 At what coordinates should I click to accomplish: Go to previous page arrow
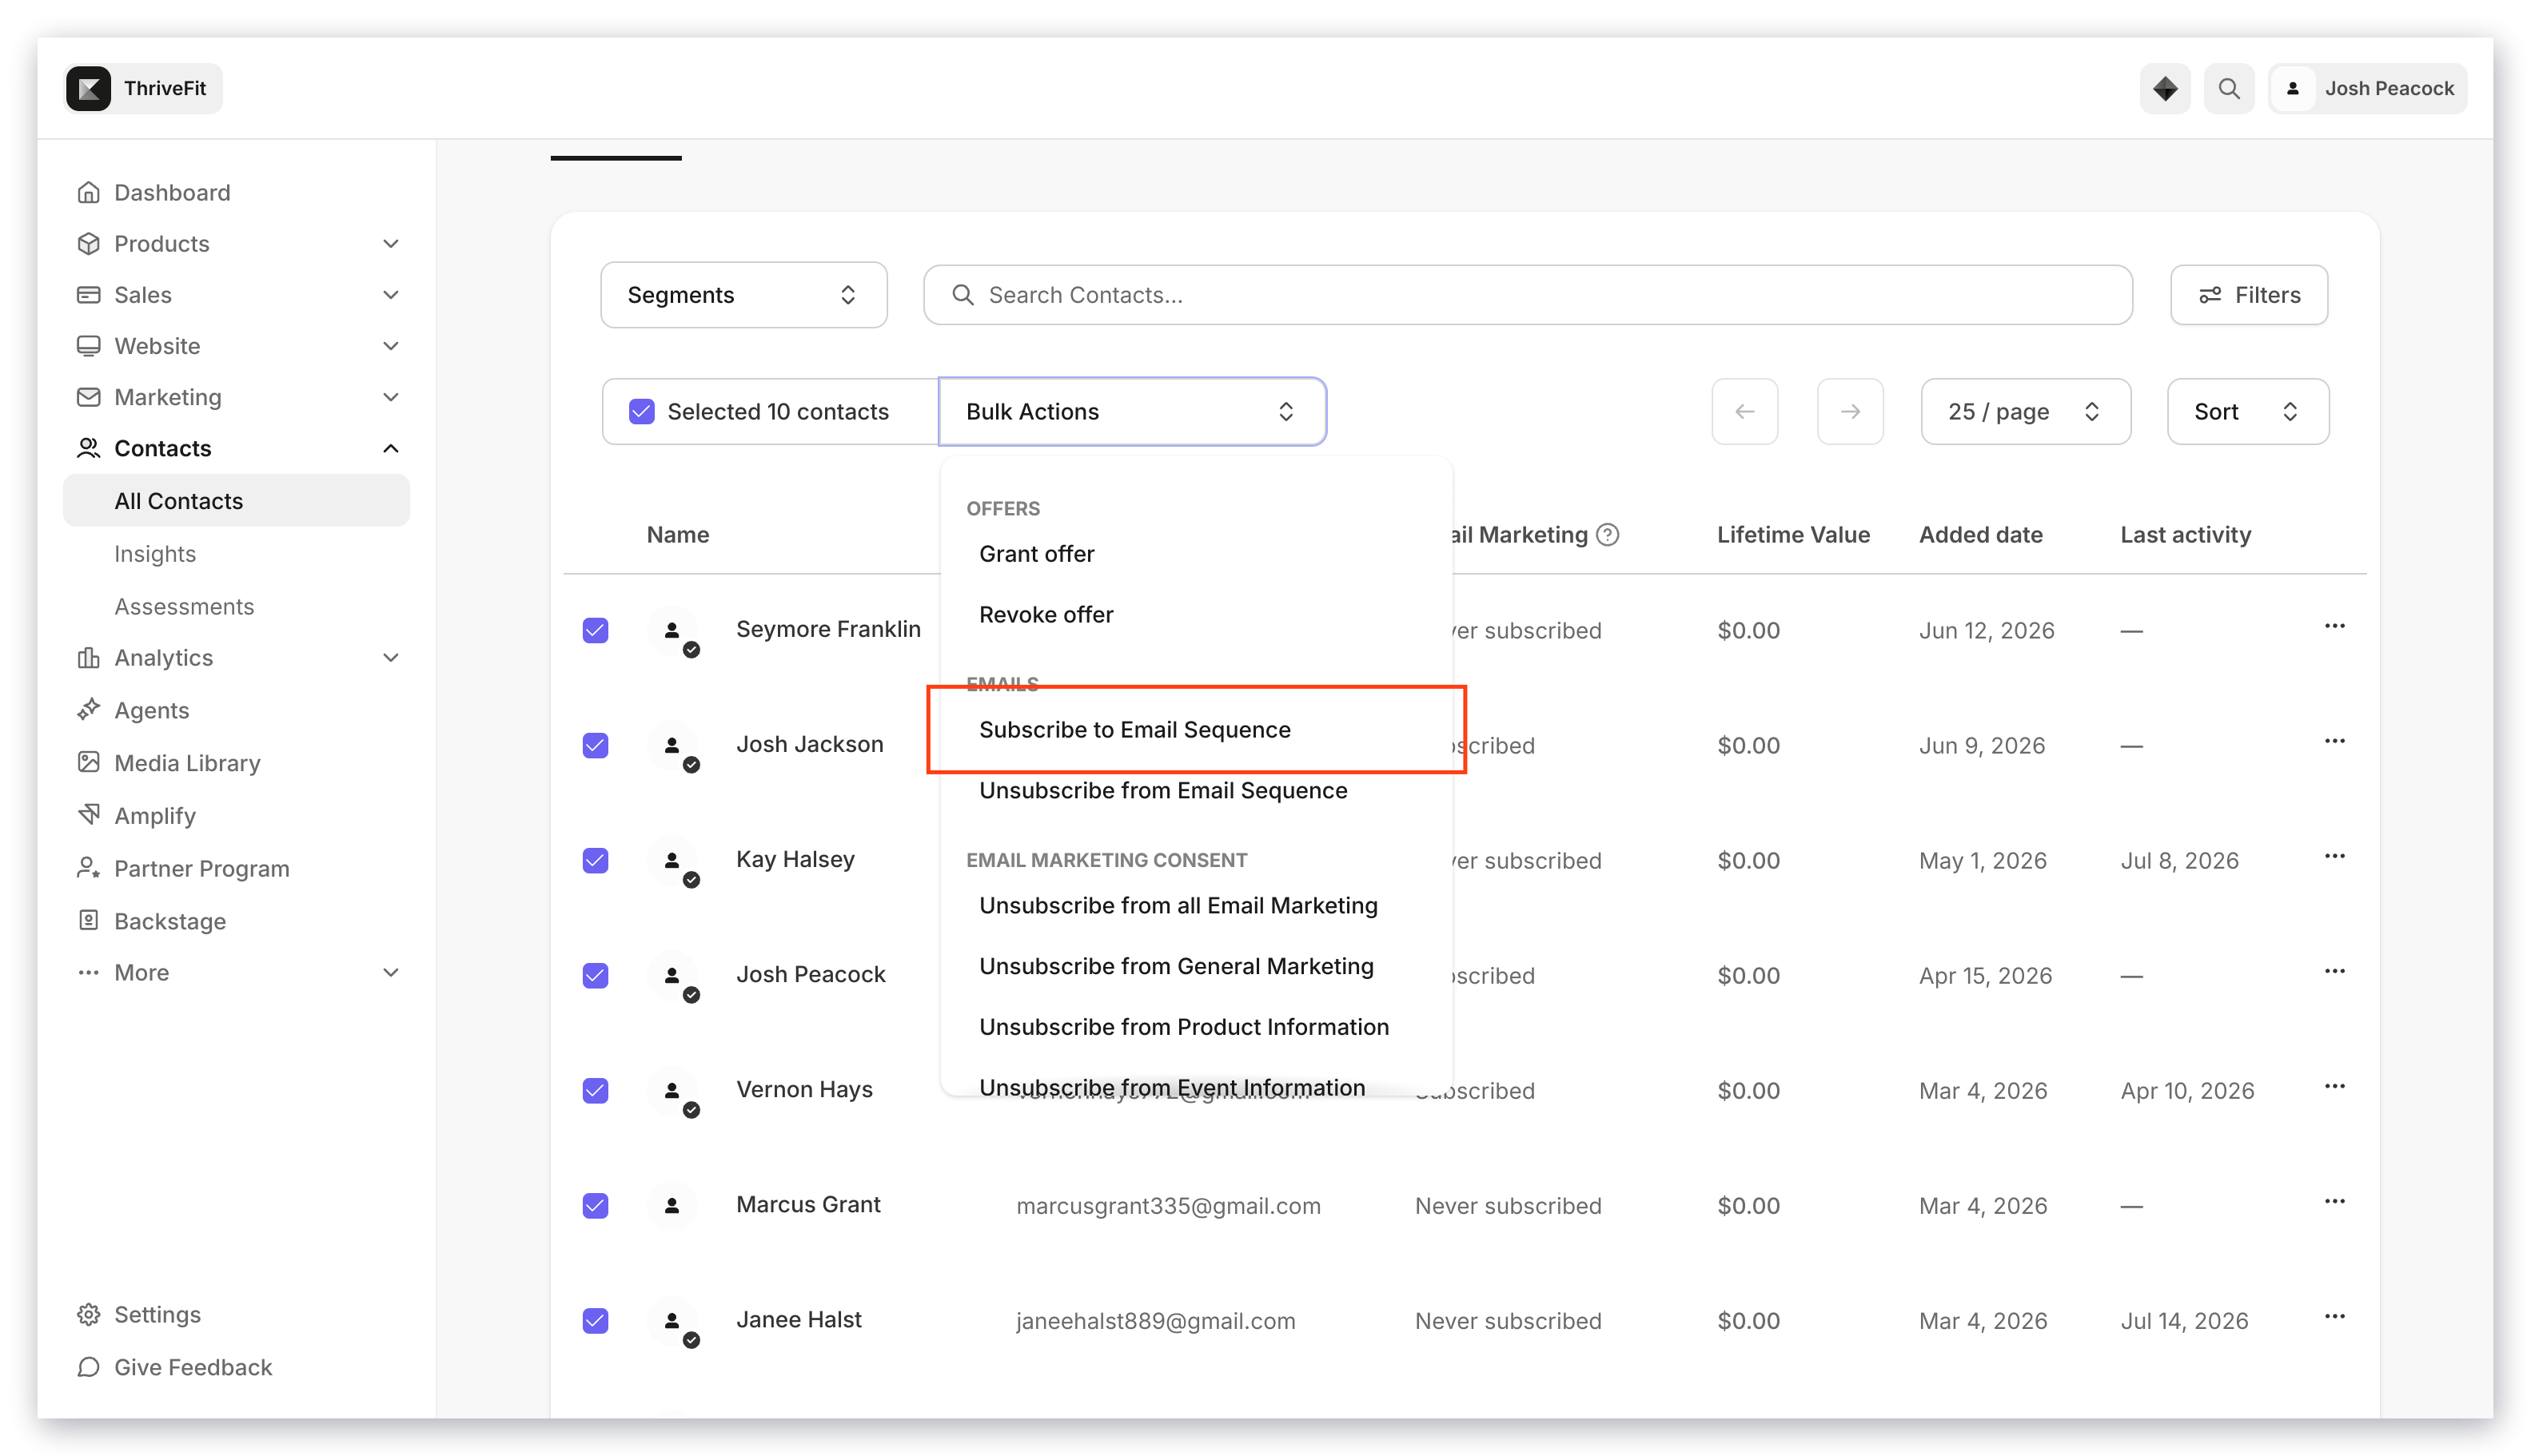pos(1744,411)
